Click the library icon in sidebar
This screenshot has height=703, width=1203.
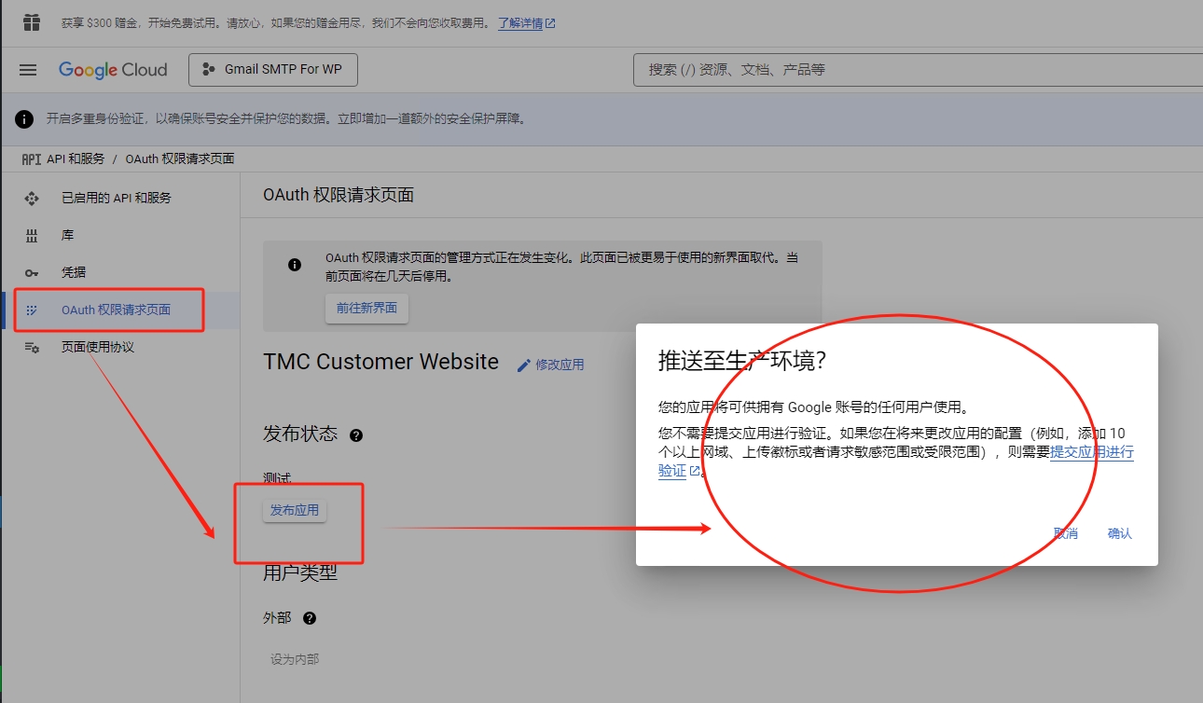[32, 235]
